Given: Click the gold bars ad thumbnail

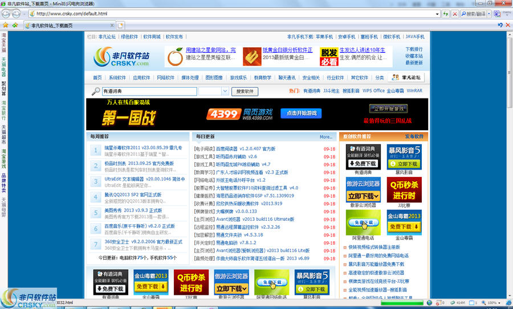Looking at the screenshot, I should click(x=252, y=57).
